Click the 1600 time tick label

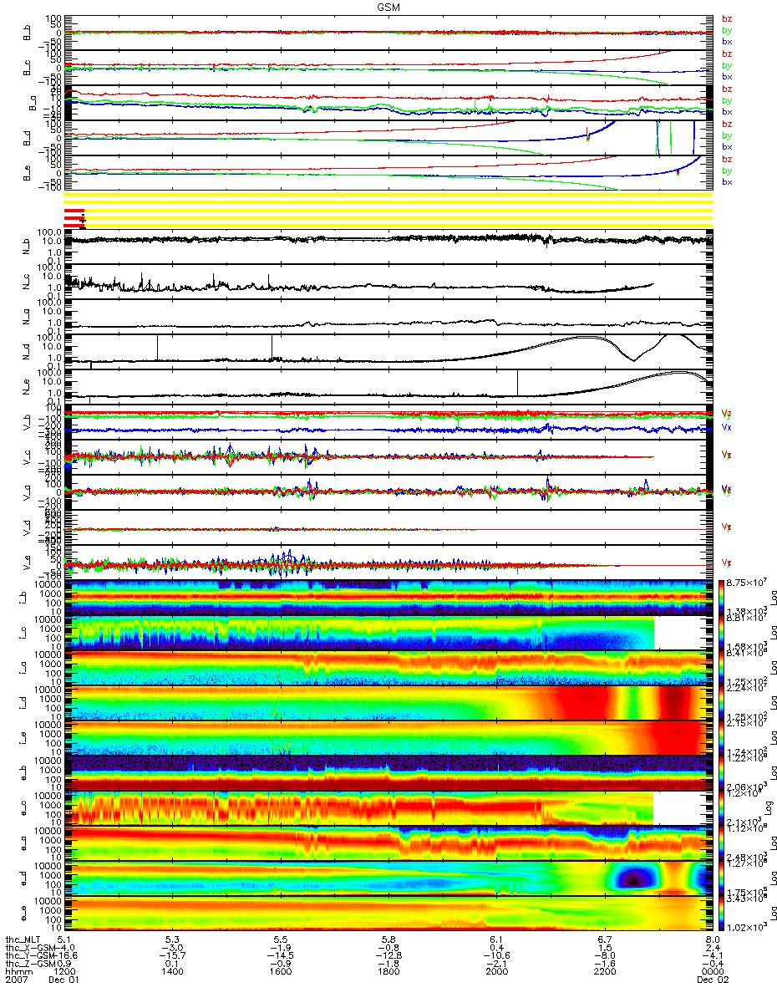pyautogui.click(x=280, y=973)
